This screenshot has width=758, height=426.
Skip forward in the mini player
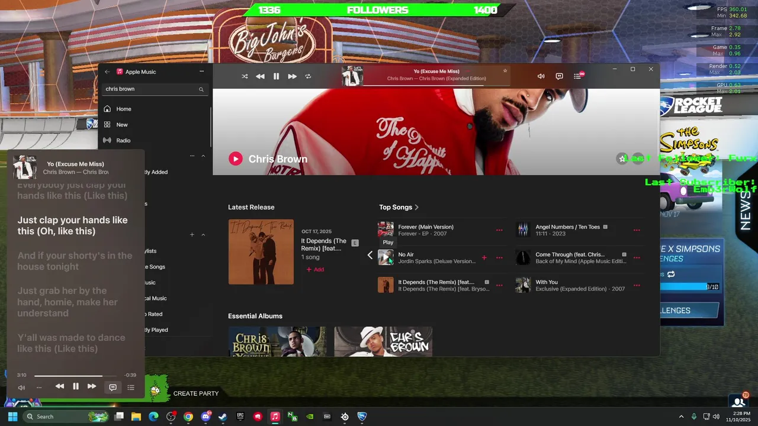(x=92, y=386)
